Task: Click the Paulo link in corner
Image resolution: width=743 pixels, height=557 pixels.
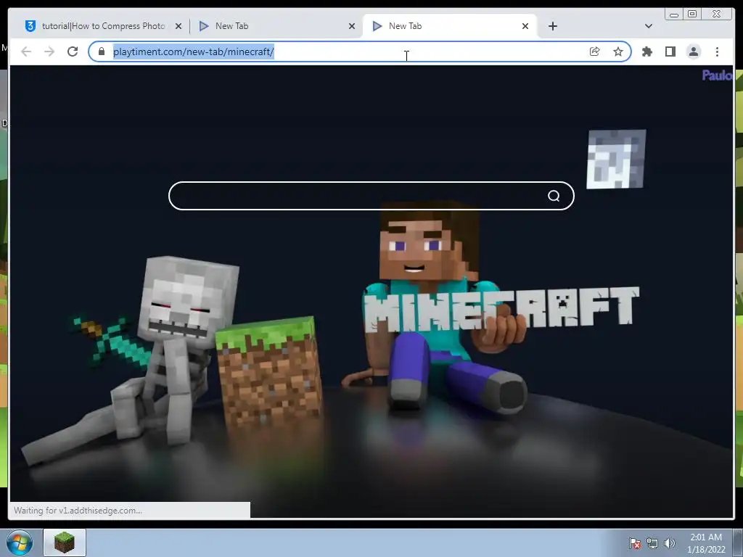Action: [x=717, y=75]
